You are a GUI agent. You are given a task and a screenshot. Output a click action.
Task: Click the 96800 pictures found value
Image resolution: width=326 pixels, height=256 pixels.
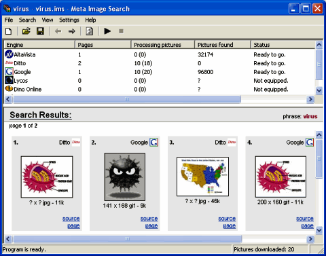pos(205,72)
